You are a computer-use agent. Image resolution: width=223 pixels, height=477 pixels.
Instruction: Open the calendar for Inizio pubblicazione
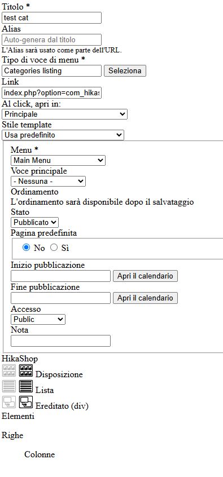point(145,276)
